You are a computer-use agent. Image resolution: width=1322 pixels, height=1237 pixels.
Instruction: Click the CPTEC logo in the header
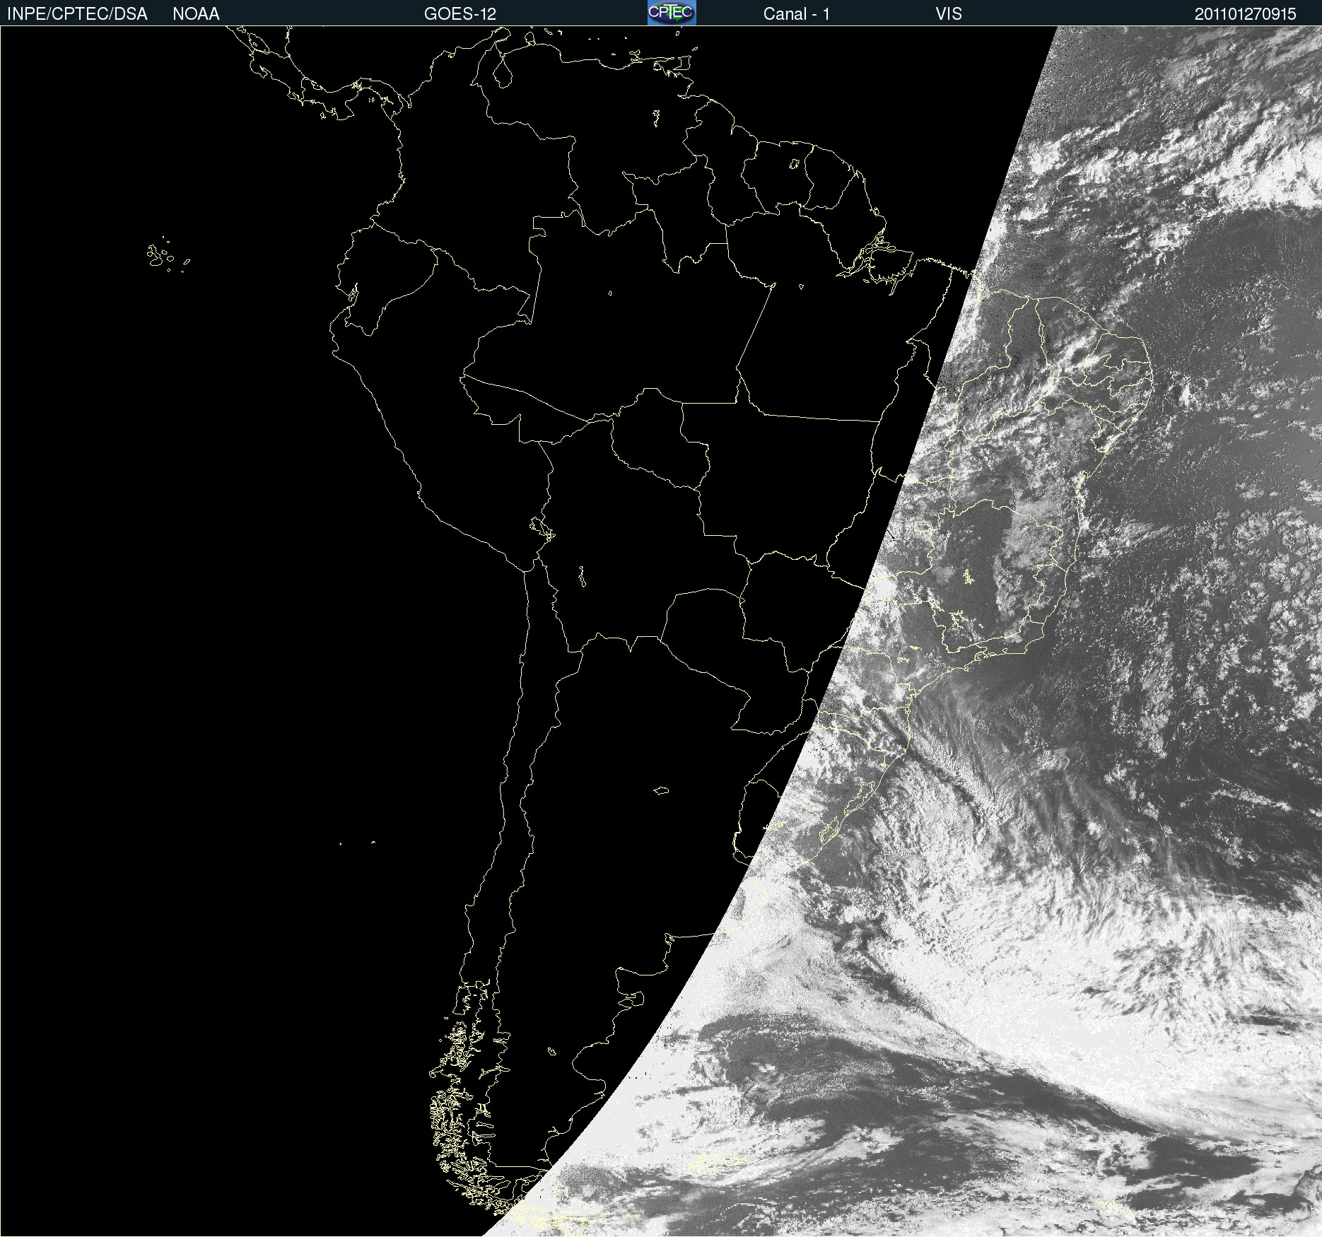[x=672, y=13]
